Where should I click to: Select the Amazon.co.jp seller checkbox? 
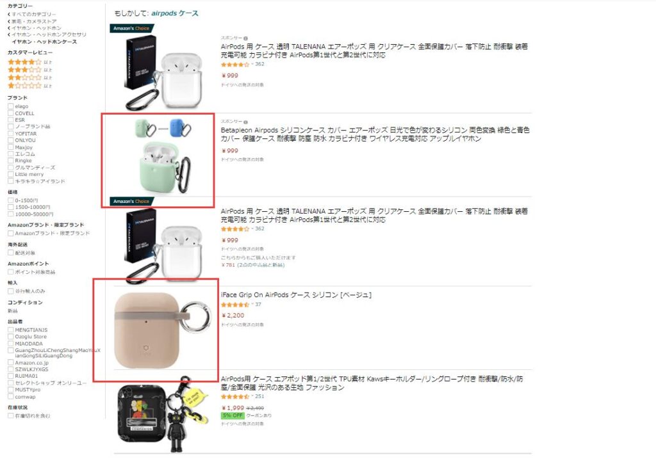coord(10,363)
